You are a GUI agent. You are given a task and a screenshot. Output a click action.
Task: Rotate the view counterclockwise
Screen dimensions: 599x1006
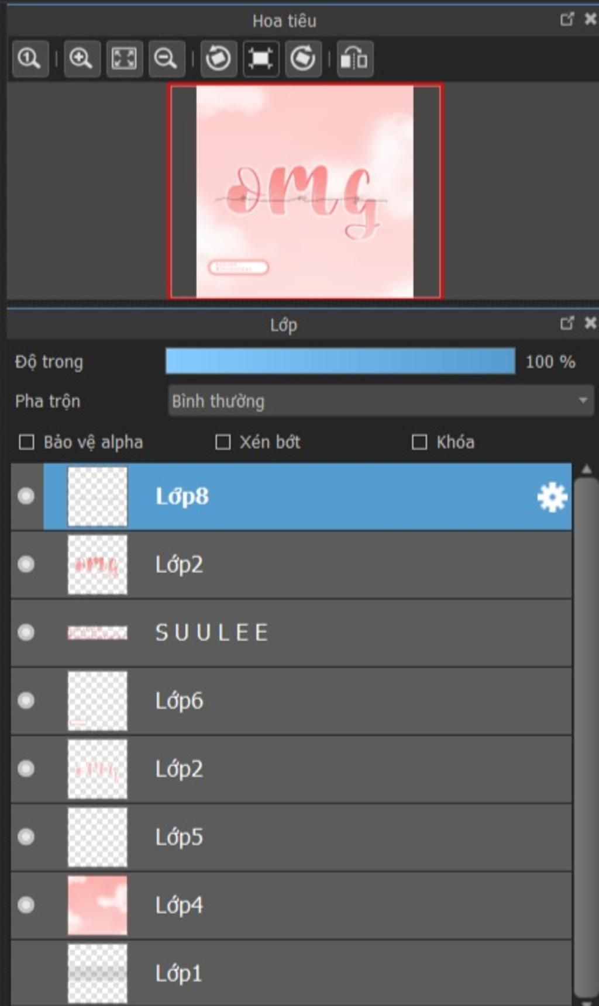pyautogui.click(x=219, y=58)
